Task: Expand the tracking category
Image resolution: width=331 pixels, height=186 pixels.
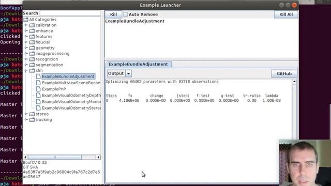Action: 26,120
